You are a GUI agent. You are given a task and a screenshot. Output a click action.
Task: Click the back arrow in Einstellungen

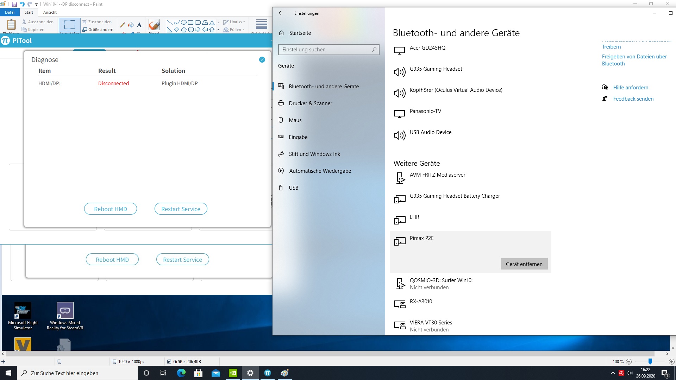point(281,13)
